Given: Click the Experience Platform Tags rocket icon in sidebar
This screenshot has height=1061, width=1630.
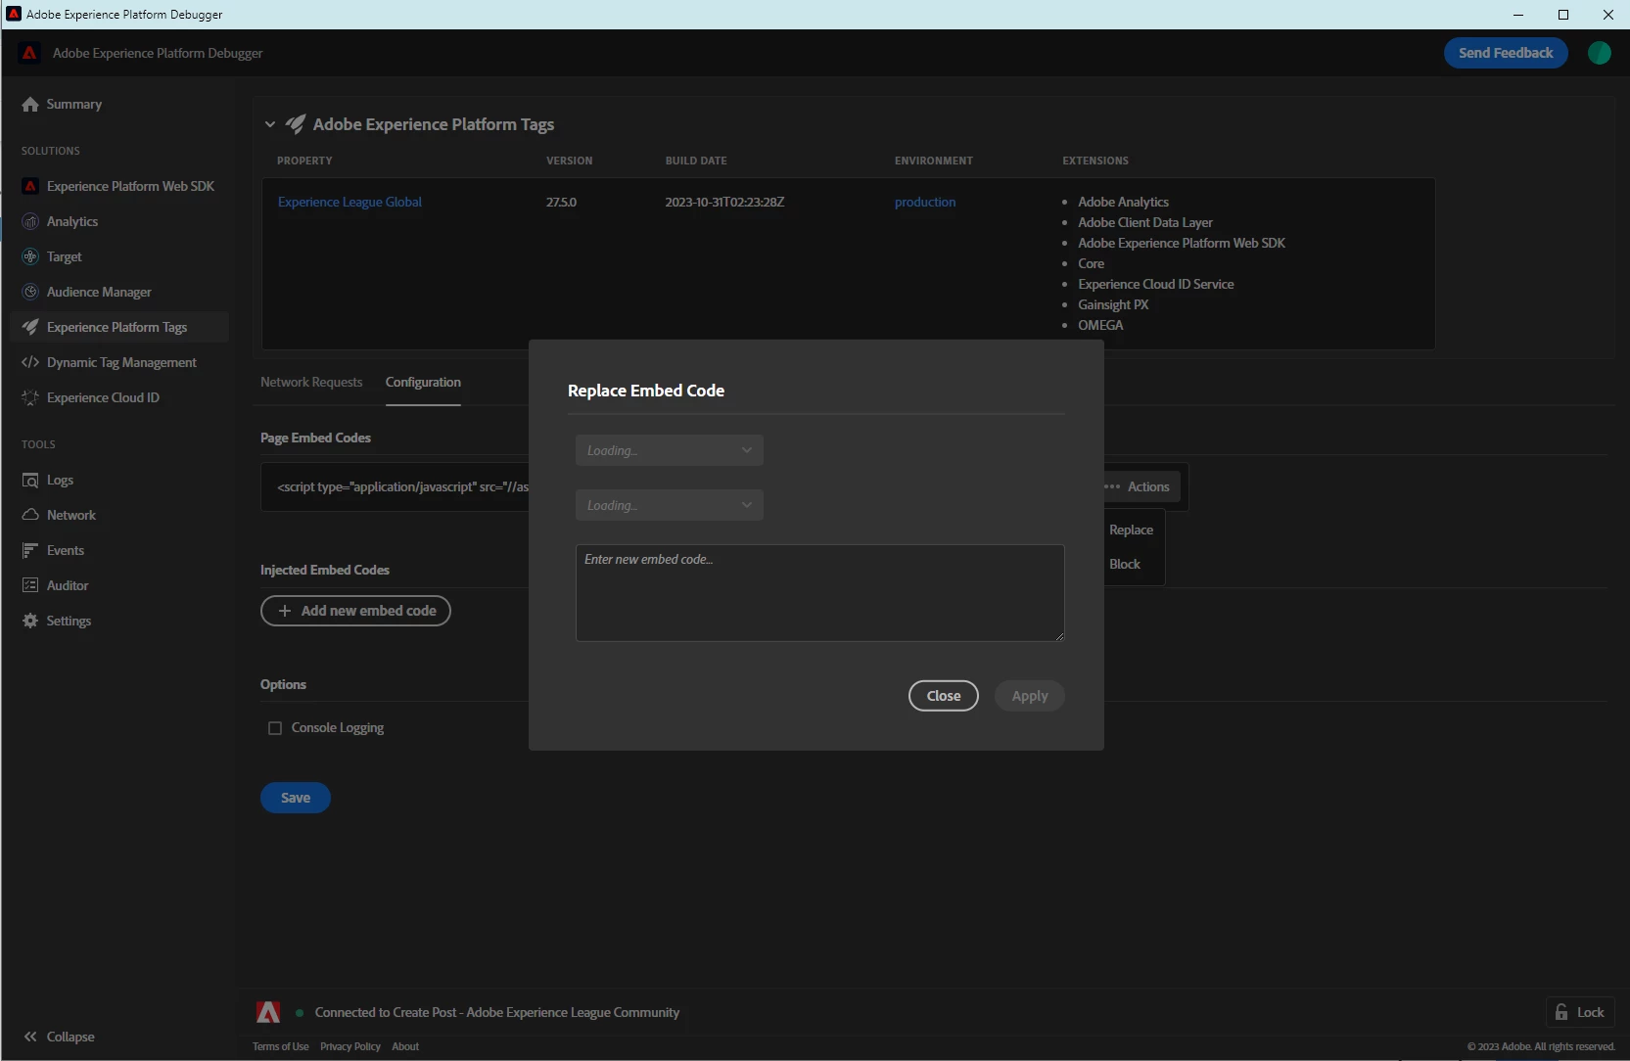Looking at the screenshot, I should click(x=30, y=327).
